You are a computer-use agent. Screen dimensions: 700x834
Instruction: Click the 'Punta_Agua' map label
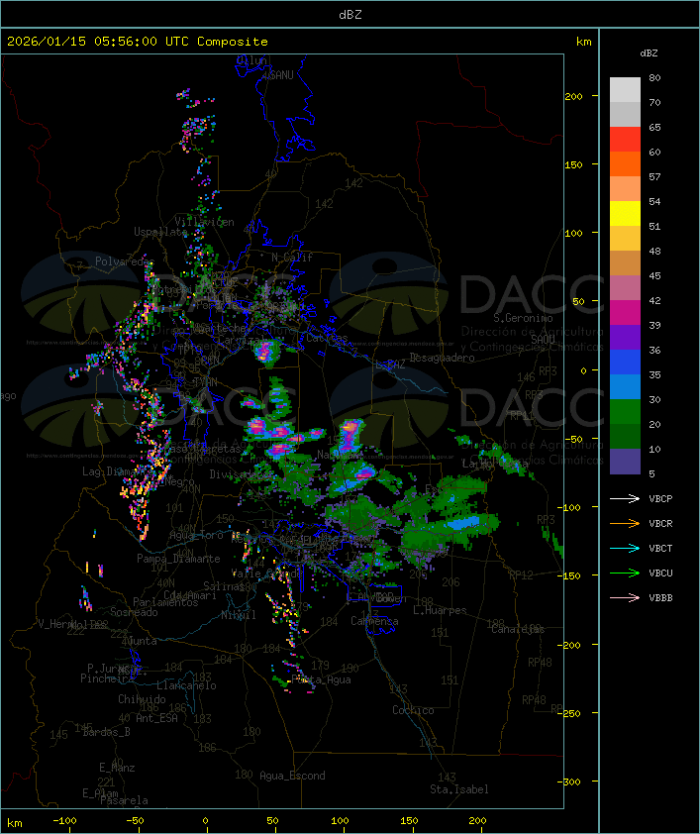(x=321, y=679)
